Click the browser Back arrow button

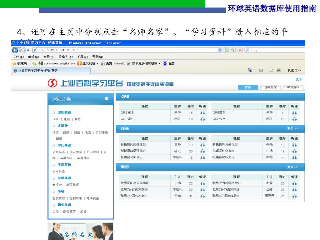pos(15,50)
